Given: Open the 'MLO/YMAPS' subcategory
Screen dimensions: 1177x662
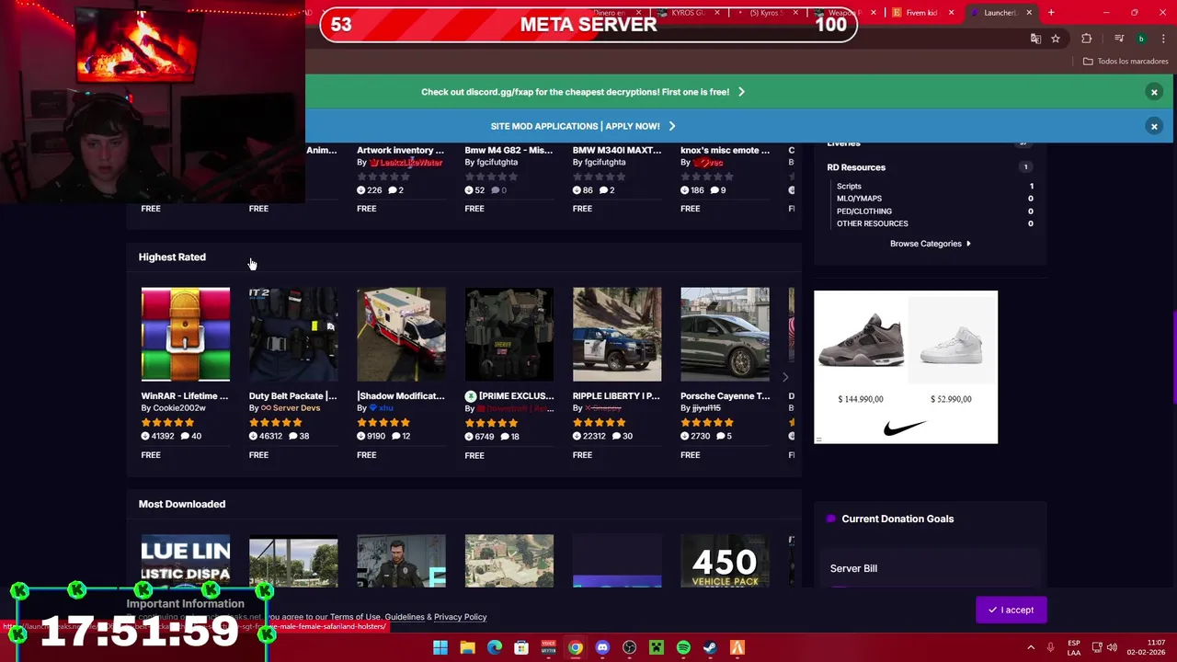Looking at the screenshot, I should click(859, 199).
